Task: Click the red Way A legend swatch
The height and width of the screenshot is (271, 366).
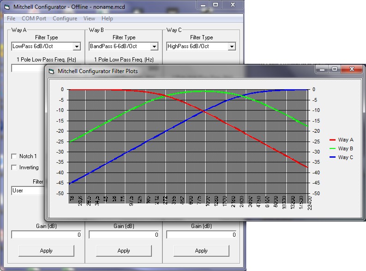Action: (x=332, y=140)
